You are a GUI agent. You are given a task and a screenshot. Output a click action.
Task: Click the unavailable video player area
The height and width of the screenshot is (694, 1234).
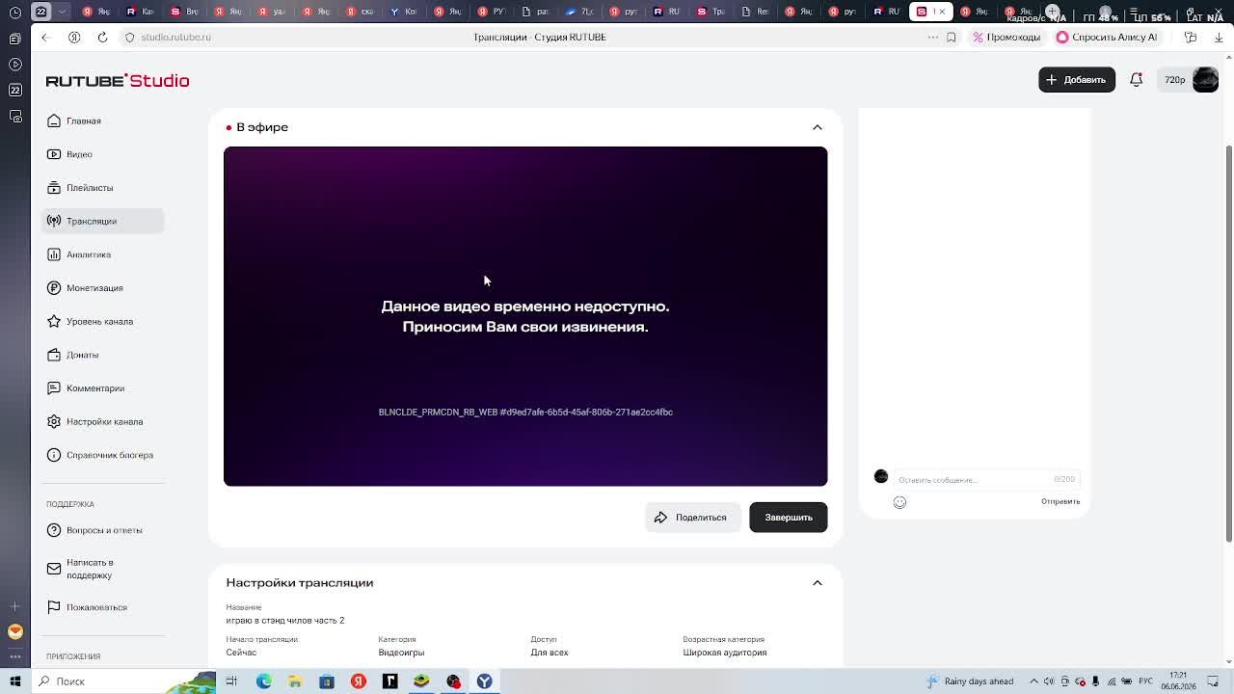(x=525, y=316)
